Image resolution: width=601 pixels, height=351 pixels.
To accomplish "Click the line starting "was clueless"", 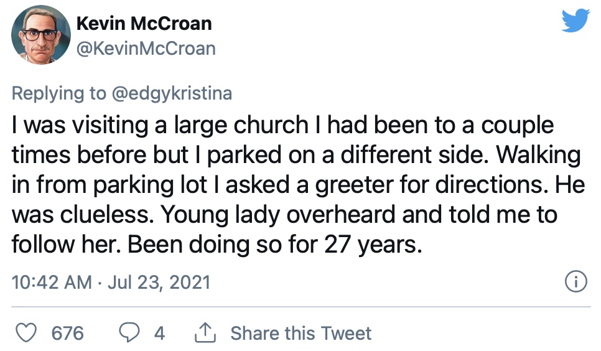I will (x=284, y=215).
